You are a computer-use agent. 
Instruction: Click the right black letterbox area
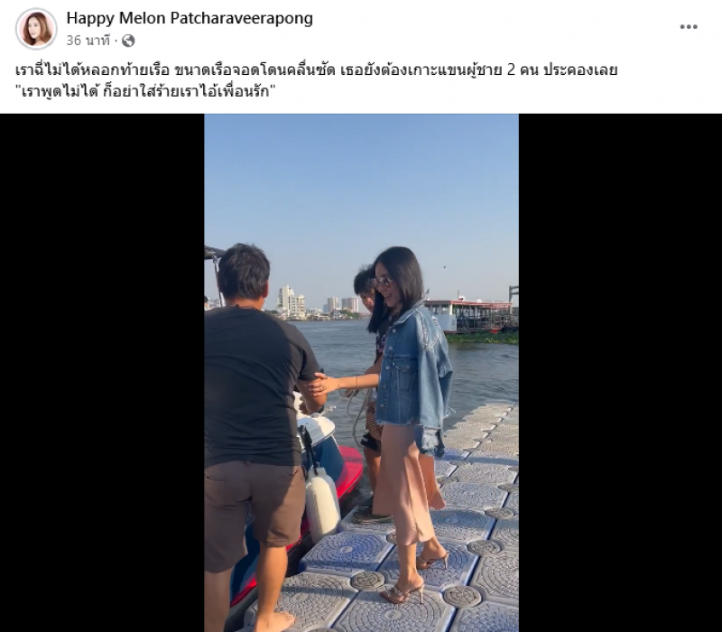620,373
